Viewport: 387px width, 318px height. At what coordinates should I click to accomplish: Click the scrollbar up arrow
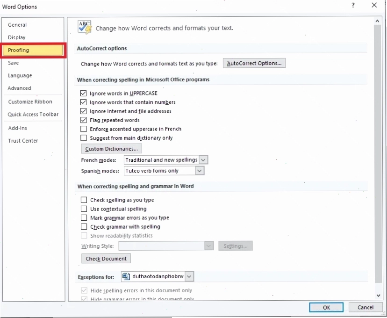point(377,22)
